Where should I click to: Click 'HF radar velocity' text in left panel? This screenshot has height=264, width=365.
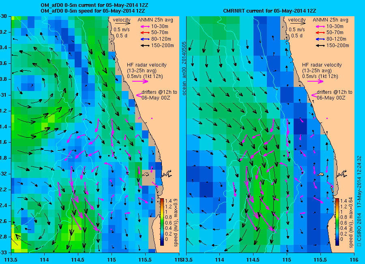coord(147,65)
